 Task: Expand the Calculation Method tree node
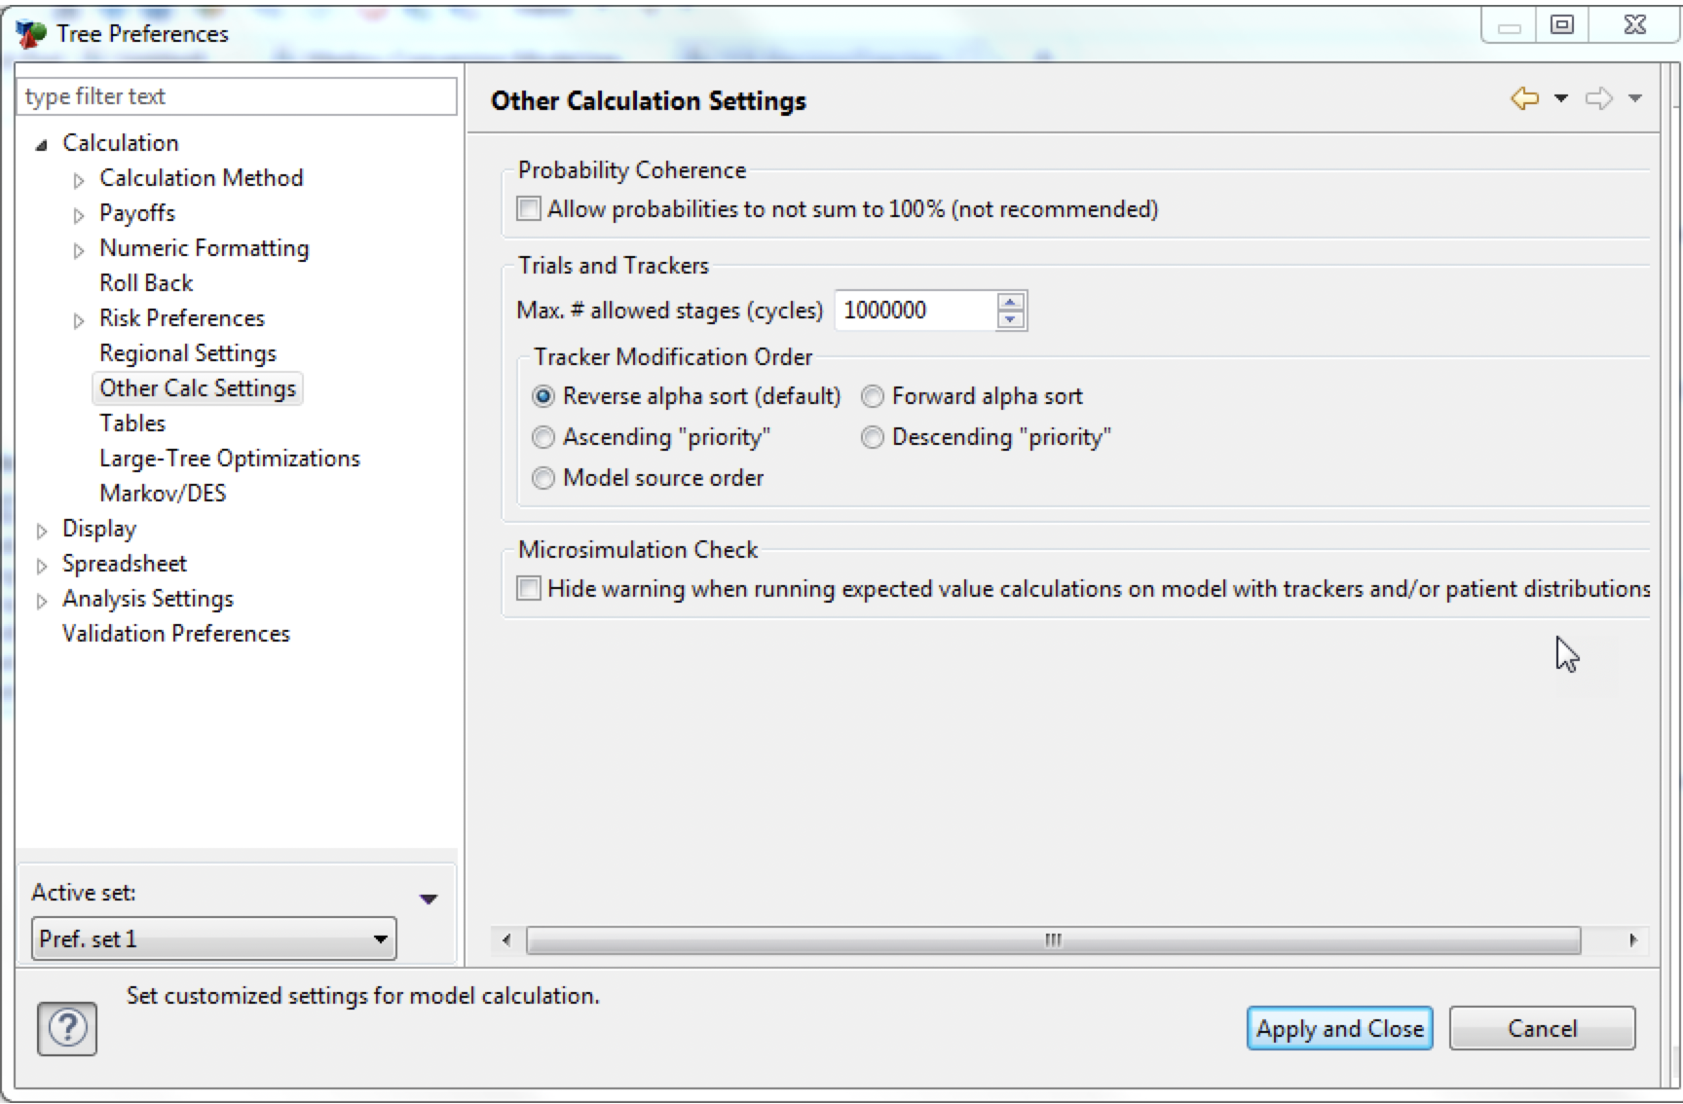[x=79, y=180]
